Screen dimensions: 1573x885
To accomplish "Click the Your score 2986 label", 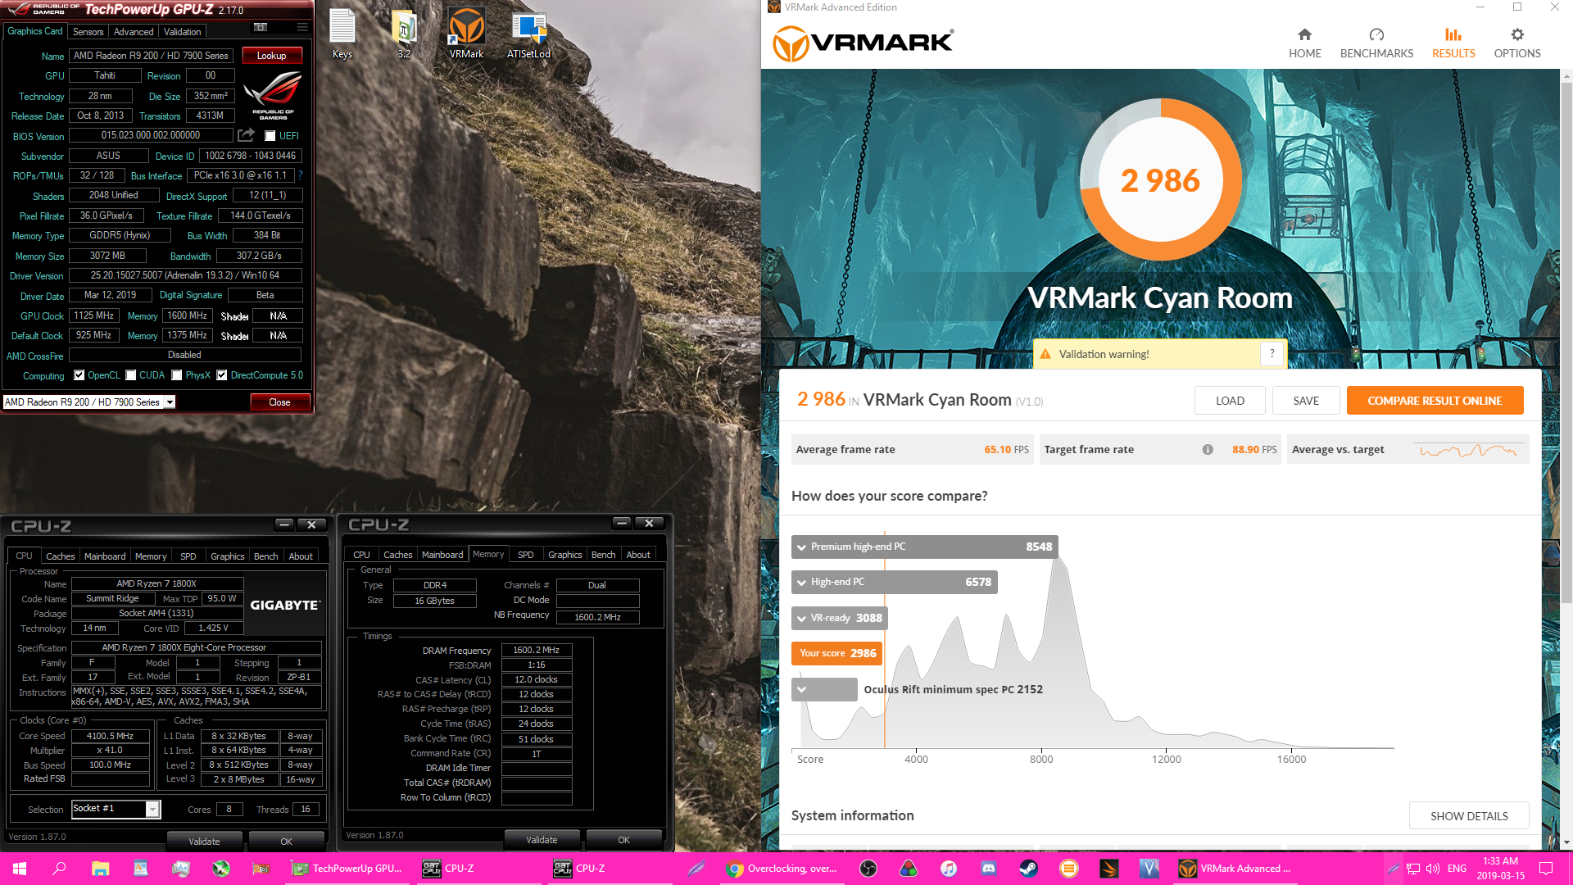I will (836, 653).
